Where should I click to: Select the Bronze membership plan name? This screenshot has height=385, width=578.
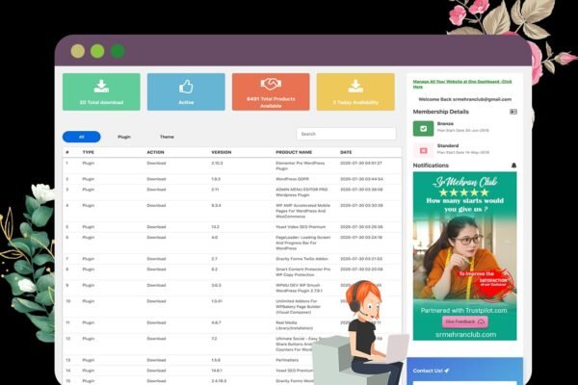[445, 124]
